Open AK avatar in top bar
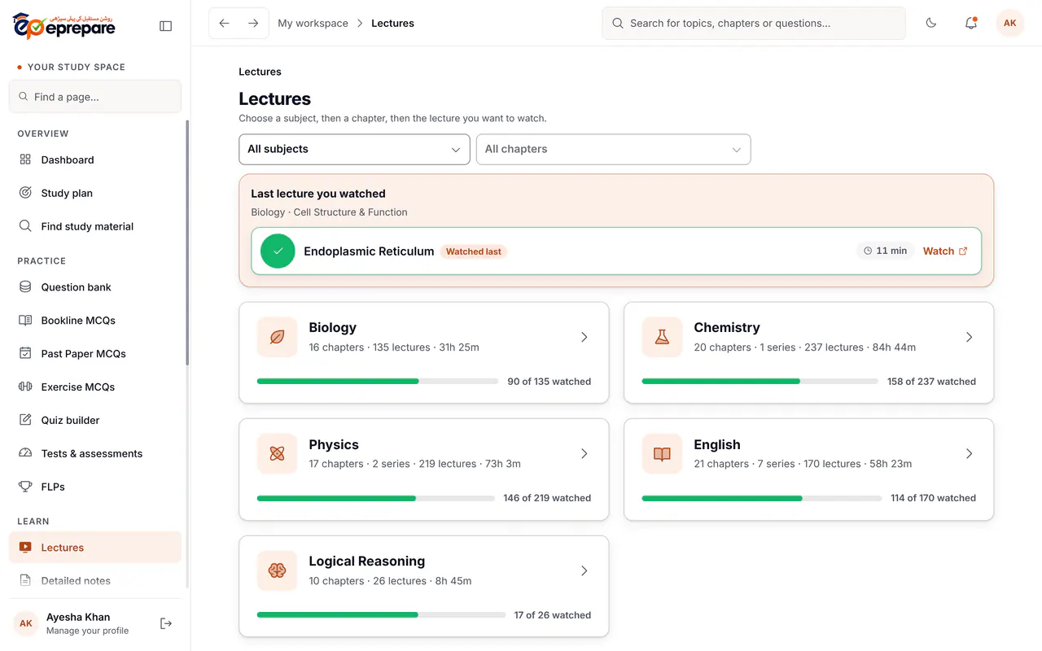 coord(1009,24)
